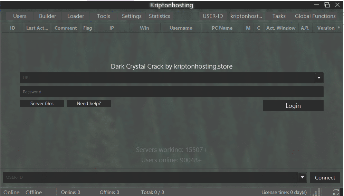This screenshot has height=196, width=344.
Task: Go to the Settings tab
Action: [132, 16]
